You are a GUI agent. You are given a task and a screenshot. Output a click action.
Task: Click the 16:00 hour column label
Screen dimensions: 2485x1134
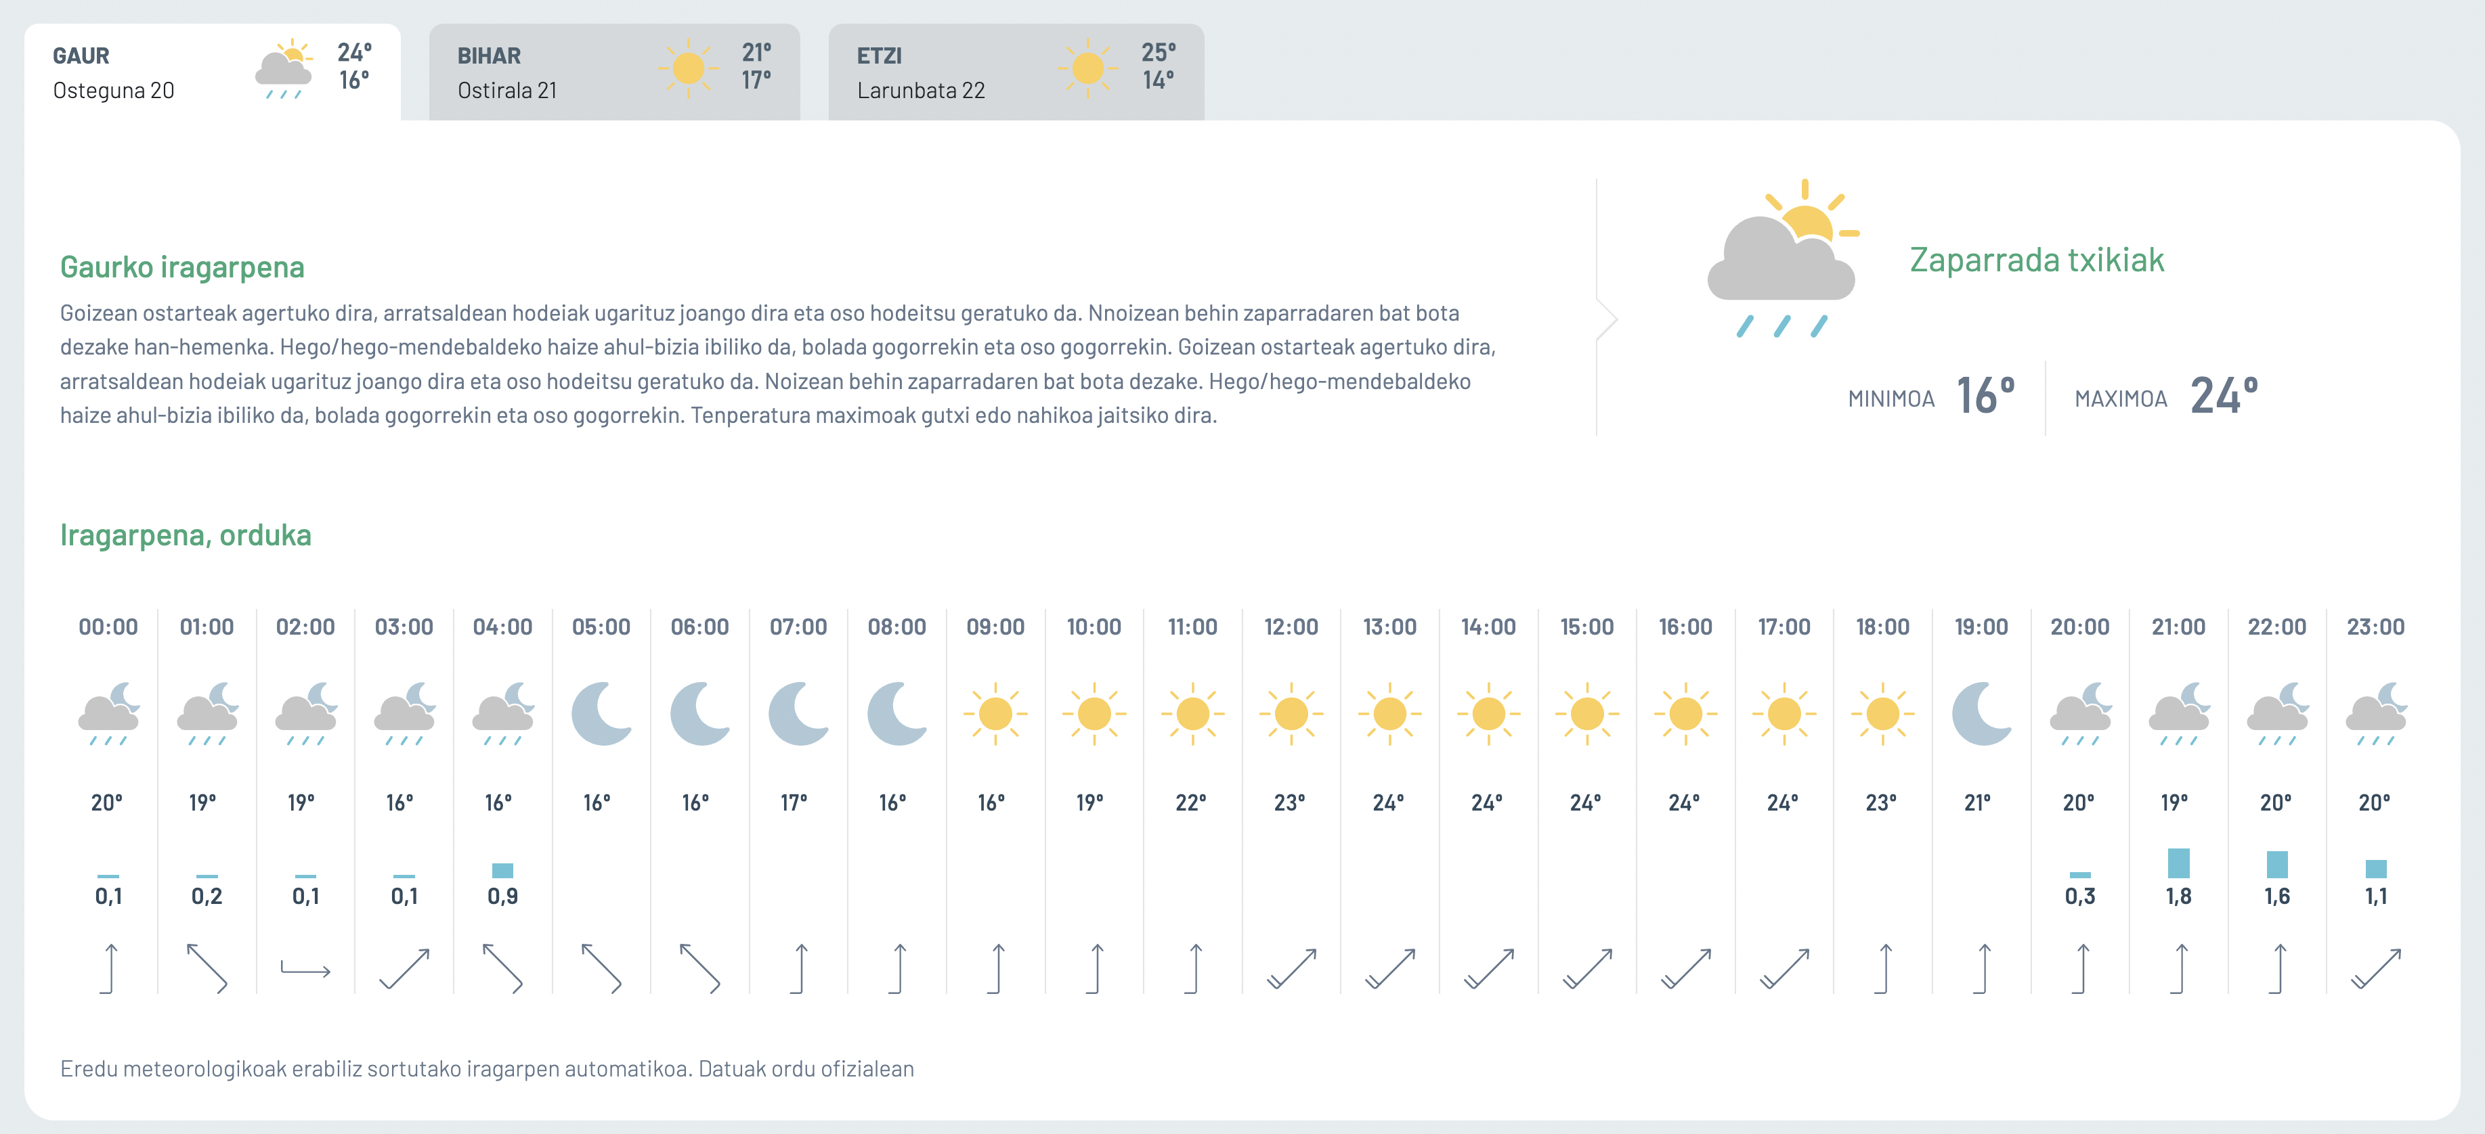point(1685,627)
